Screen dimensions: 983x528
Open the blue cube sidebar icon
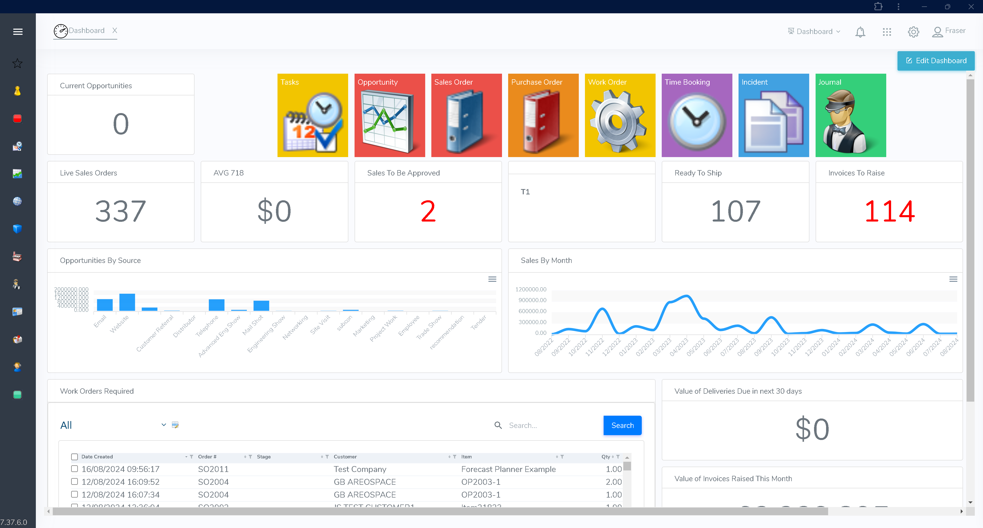(x=17, y=229)
